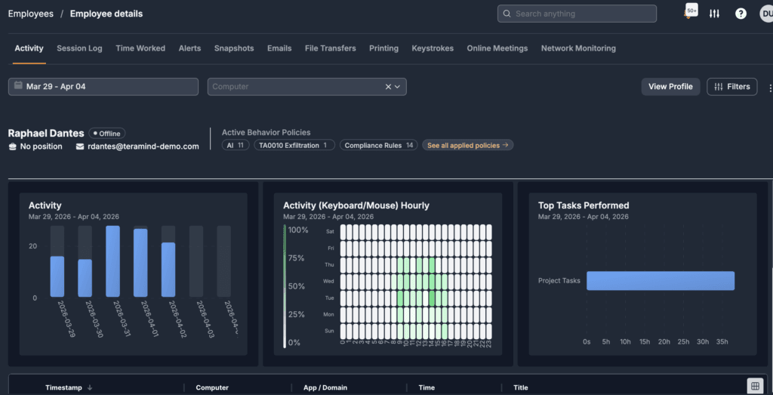Click See all applied policies link
This screenshot has height=395, width=773.
(x=468, y=146)
